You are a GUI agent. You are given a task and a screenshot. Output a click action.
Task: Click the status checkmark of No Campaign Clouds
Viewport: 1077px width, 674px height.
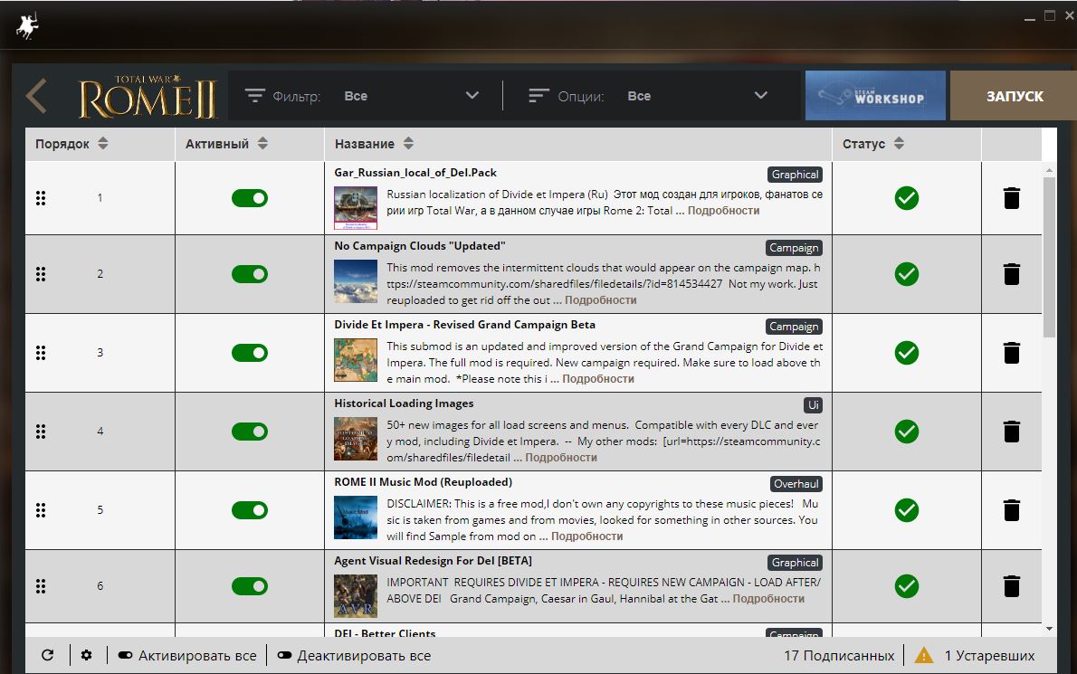907,274
